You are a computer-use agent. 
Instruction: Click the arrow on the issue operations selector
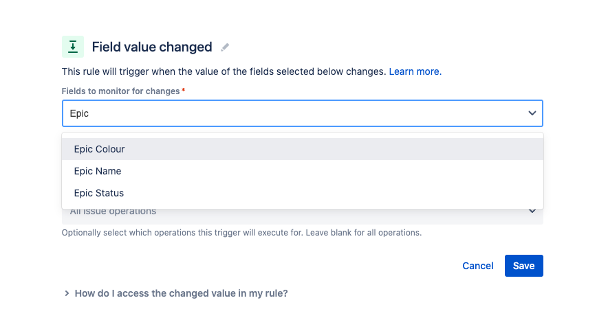532,212
